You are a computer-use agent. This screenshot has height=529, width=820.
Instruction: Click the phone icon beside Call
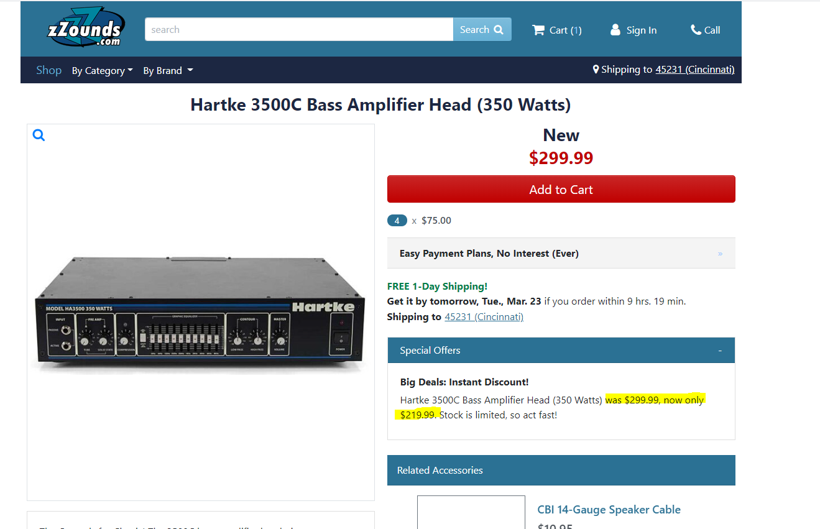coord(696,30)
